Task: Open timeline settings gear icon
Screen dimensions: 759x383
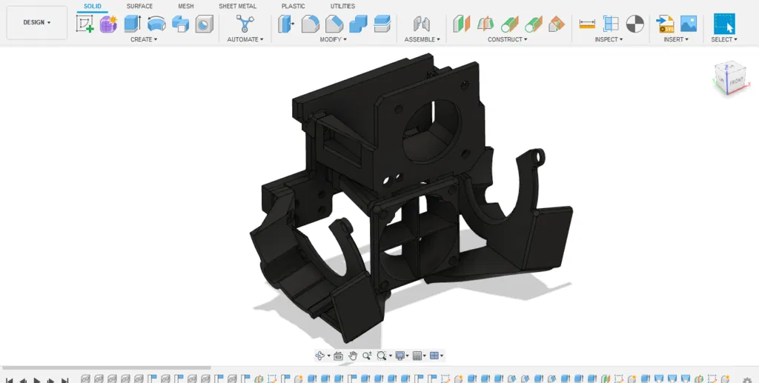Action: click(746, 380)
